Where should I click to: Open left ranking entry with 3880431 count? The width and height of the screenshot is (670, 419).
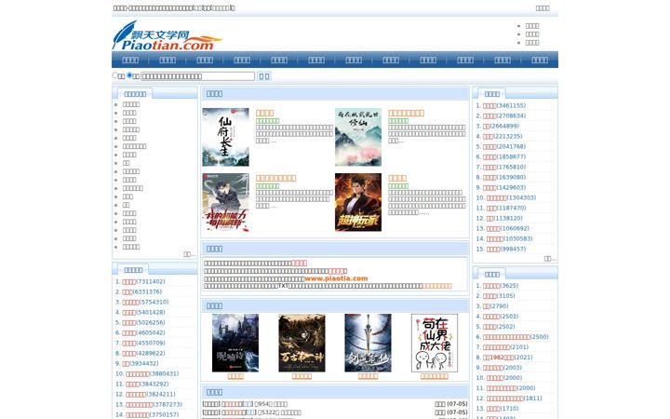point(137,374)
